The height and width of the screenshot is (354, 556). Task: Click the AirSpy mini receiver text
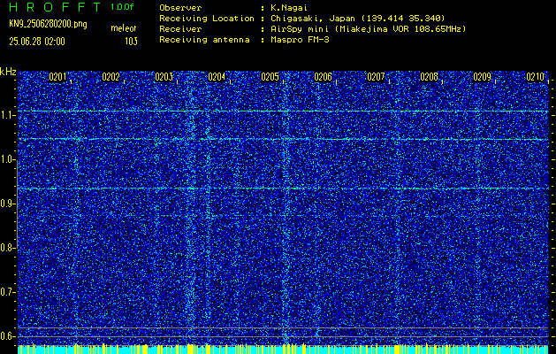[368, 28]
